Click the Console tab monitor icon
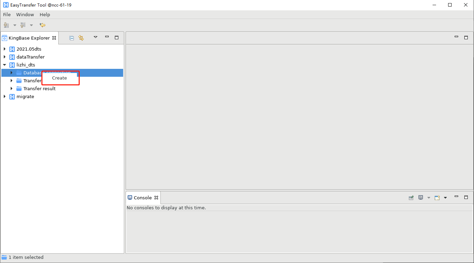The height and width of the screenshot is (263, 474). (130, 198)
